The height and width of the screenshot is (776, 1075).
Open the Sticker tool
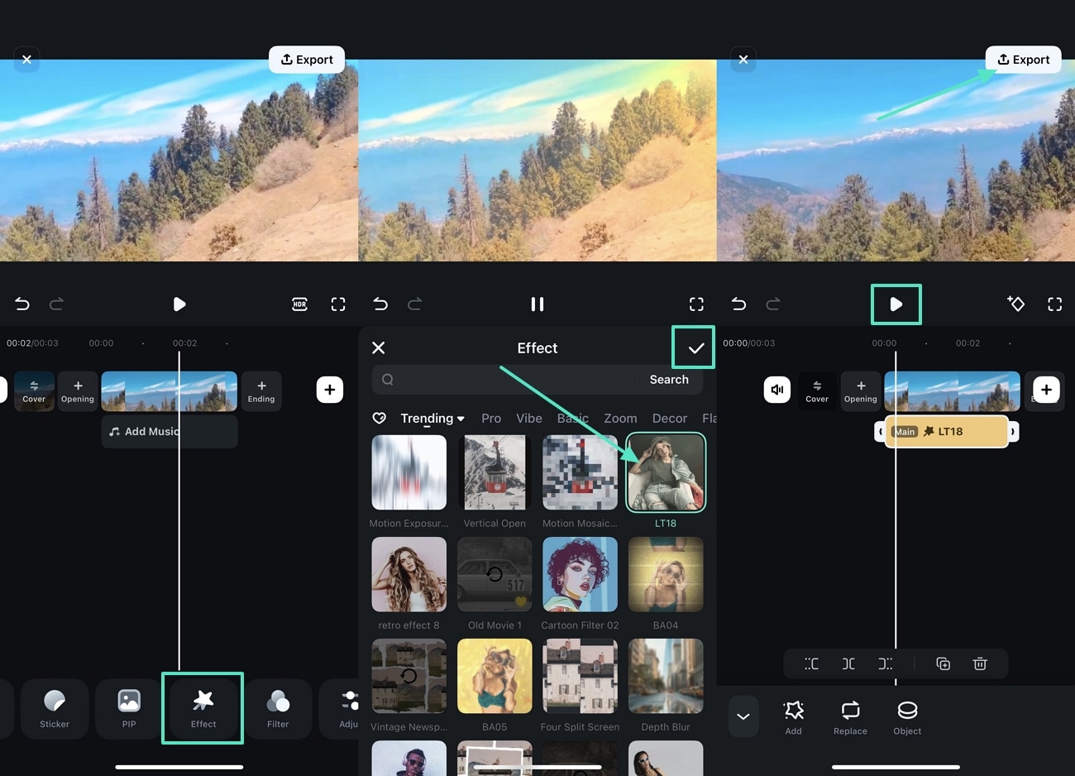click(x=55, y=708)
